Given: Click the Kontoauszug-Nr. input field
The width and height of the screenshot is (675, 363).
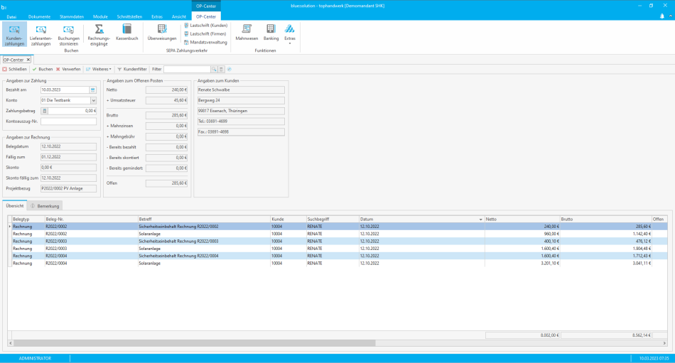Looking at the screenshot, I should click(68, 121).
